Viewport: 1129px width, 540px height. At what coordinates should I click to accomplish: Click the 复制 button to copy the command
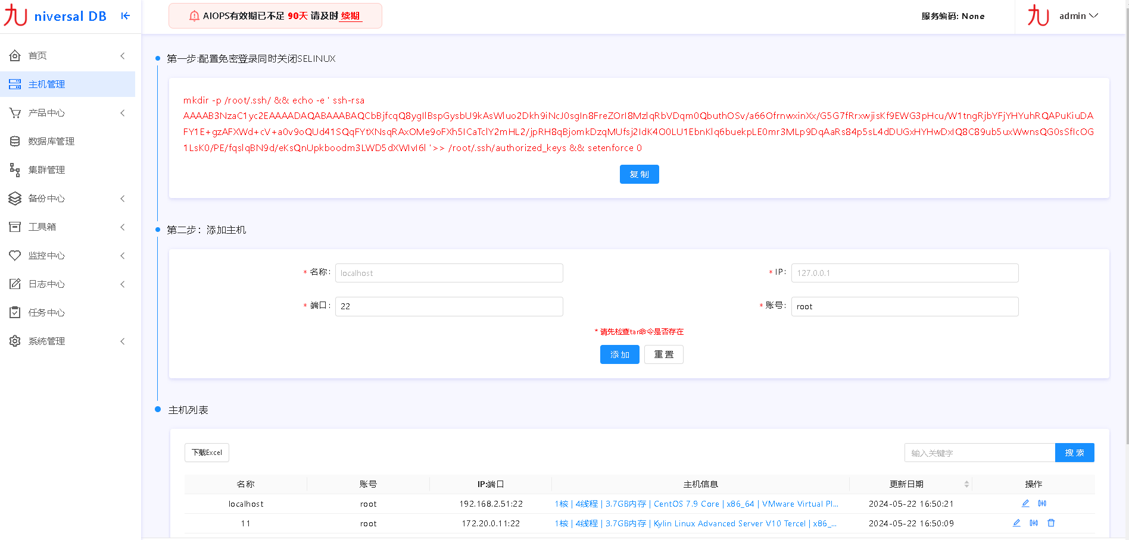tap(639, 174)
